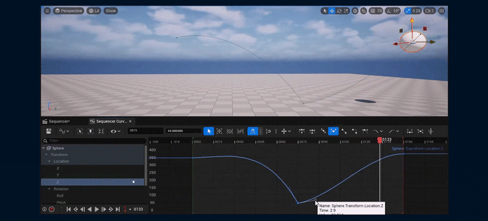The height and width of the screenshot is (221, 488).
Task: Collapse the Transform tree node
Action: pyautogui.click(x=47, y=155)
